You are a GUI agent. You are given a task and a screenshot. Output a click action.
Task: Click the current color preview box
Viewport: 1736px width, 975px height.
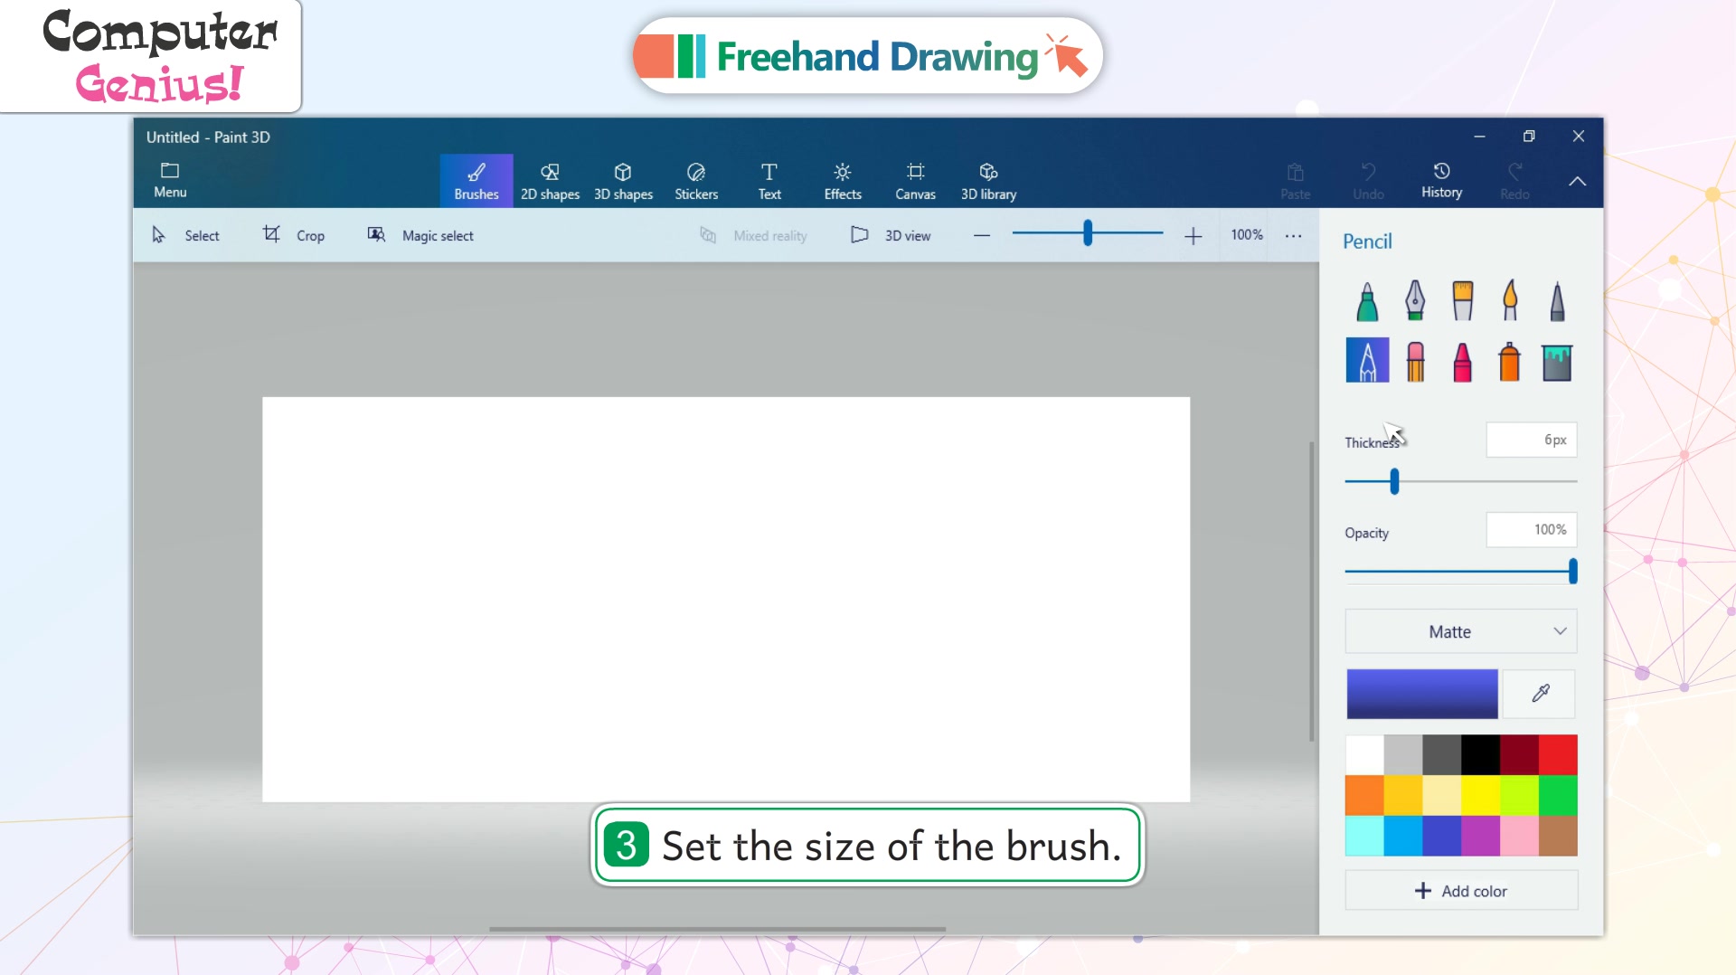point(1422,694)
